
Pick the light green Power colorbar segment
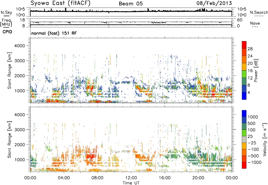[x=244, y=74]
